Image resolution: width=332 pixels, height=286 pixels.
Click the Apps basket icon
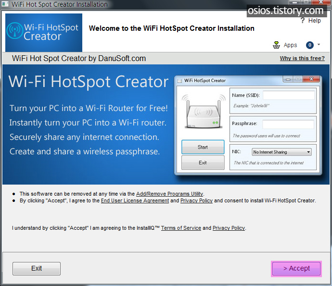tap(276, 45)
